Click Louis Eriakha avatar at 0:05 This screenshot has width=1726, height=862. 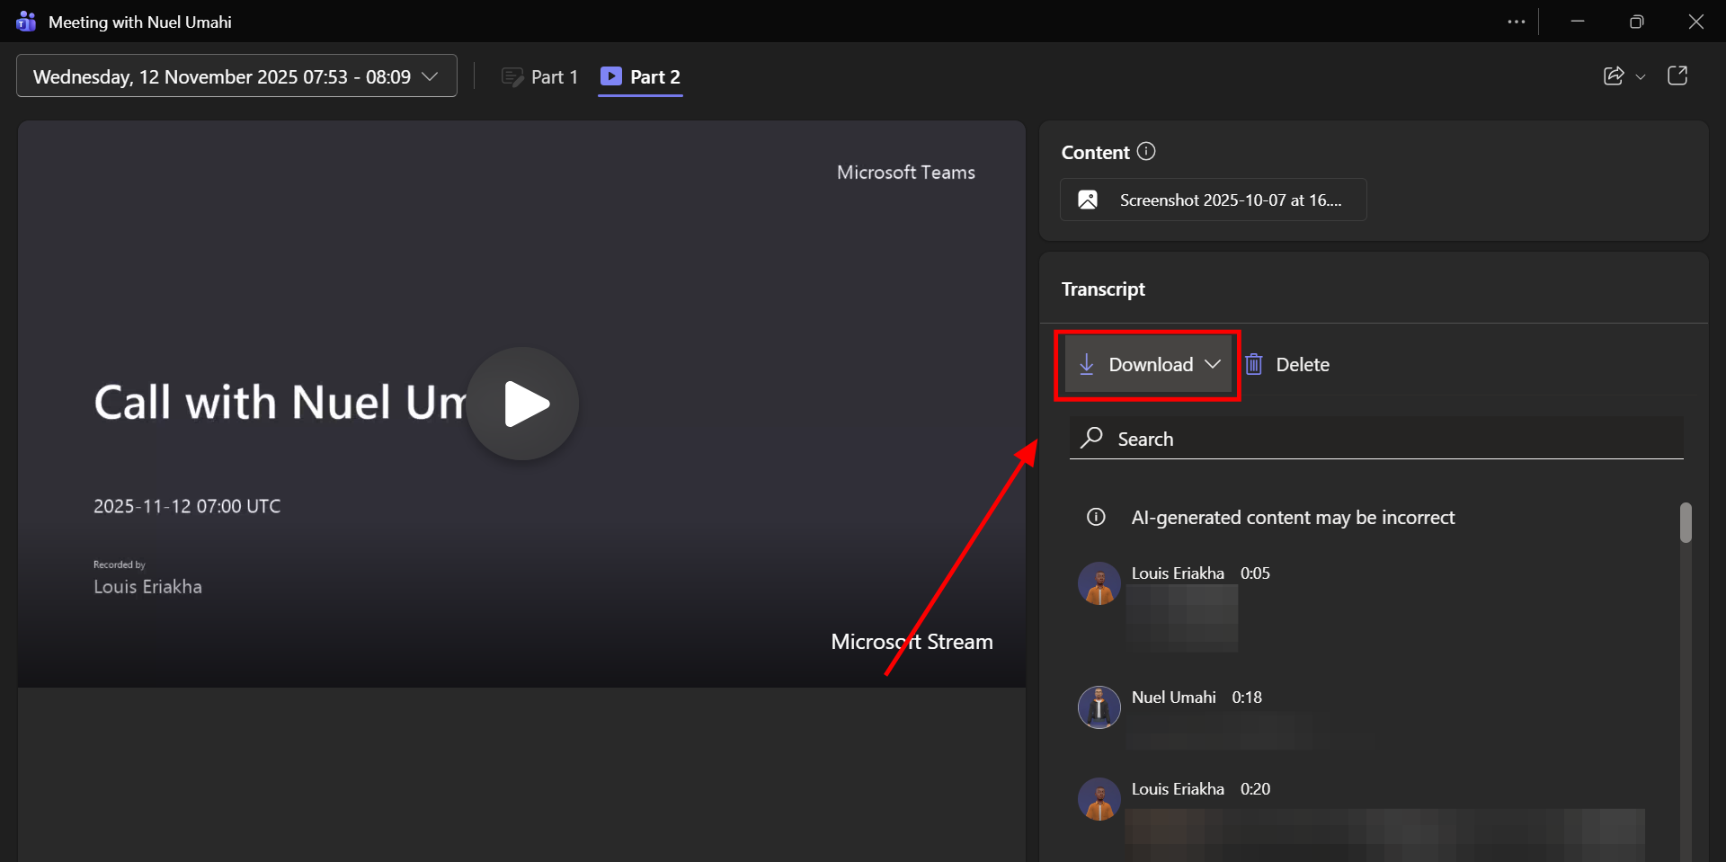point(1099,584)
